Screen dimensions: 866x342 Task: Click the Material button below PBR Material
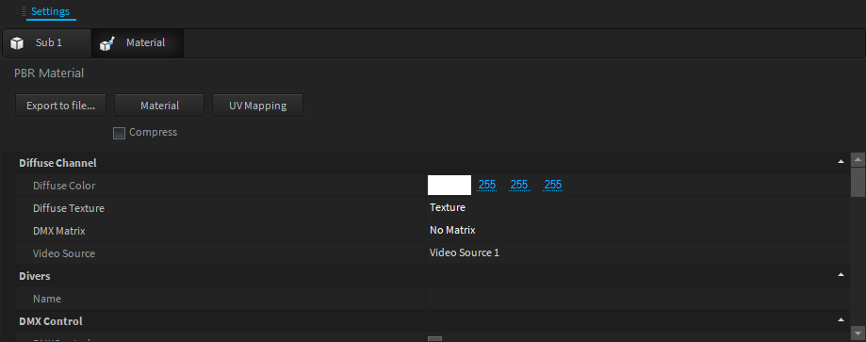159,106
